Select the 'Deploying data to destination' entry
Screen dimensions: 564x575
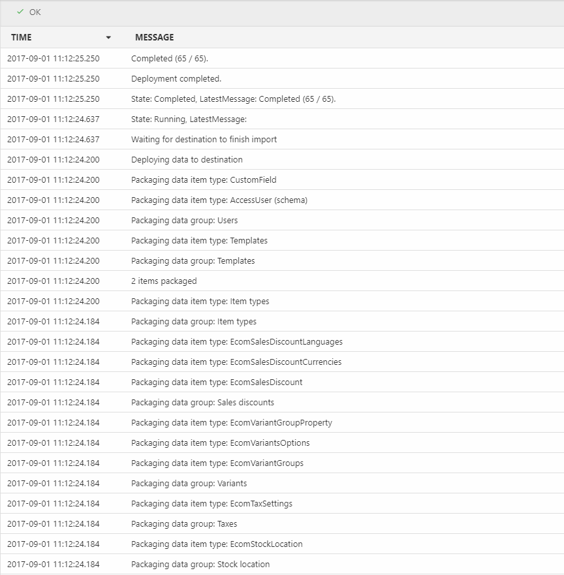[187, 160]
